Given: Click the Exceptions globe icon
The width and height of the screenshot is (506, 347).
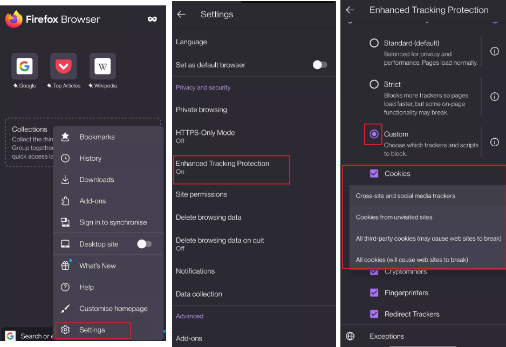Looking at the screenshot, I should (x=350, y=336).
